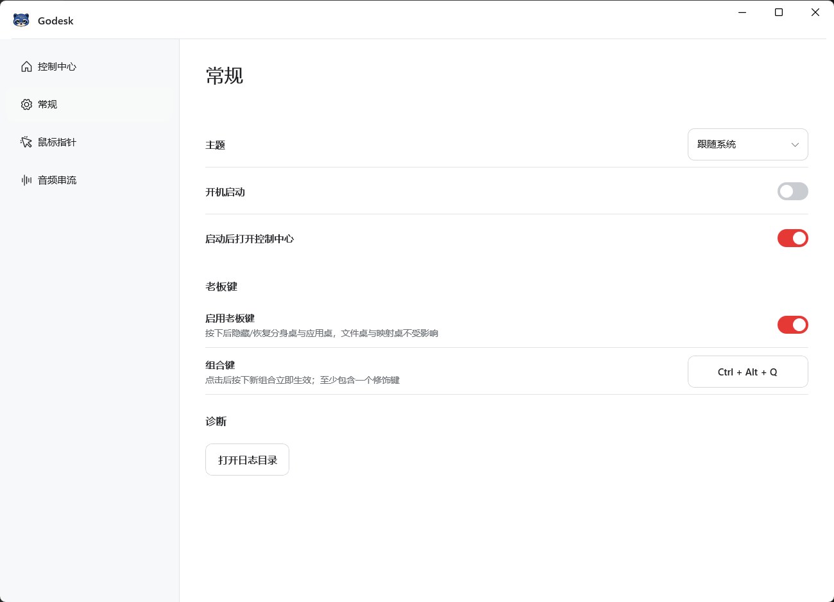834x602 pixels.
Task: Click the Godesk raccoon logo icon
Action: click(21, 21)
